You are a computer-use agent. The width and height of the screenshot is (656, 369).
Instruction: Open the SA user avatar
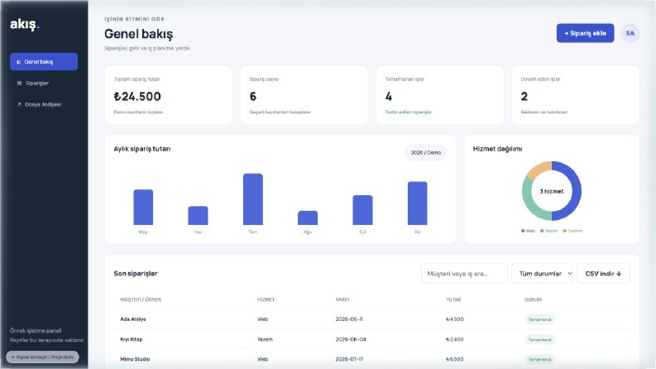point(630,33)
